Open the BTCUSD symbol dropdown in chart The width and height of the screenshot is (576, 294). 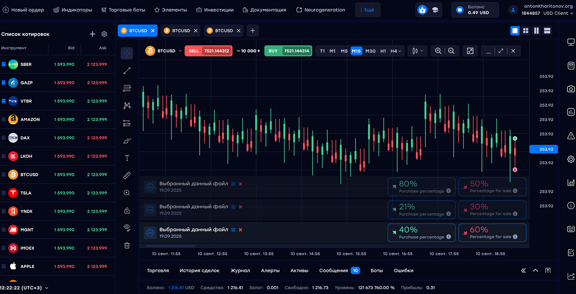coord(164,51)
